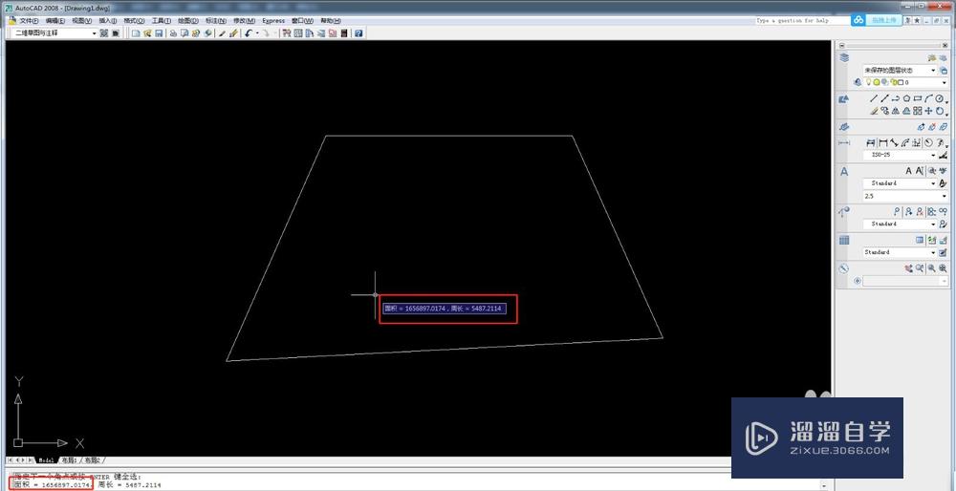Expand the table style Standard dropdown
The image size is (956, 491).
point(933,252)
